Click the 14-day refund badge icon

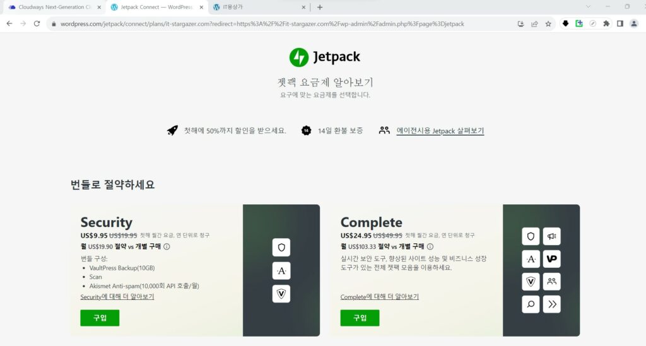point(306,130)
